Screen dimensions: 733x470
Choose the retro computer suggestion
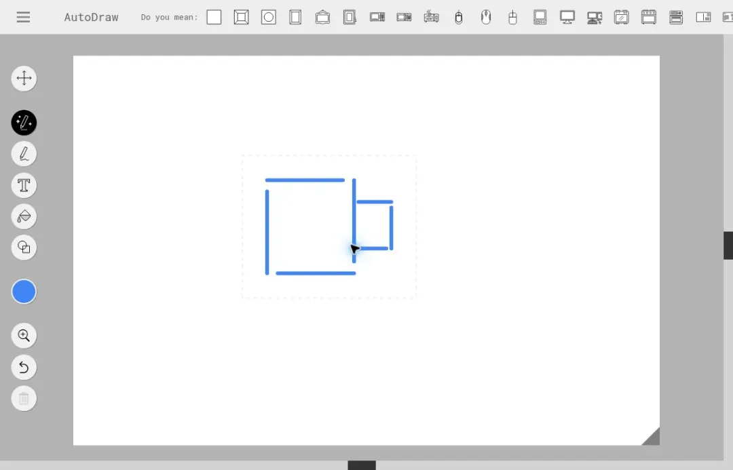click(540, 17)
